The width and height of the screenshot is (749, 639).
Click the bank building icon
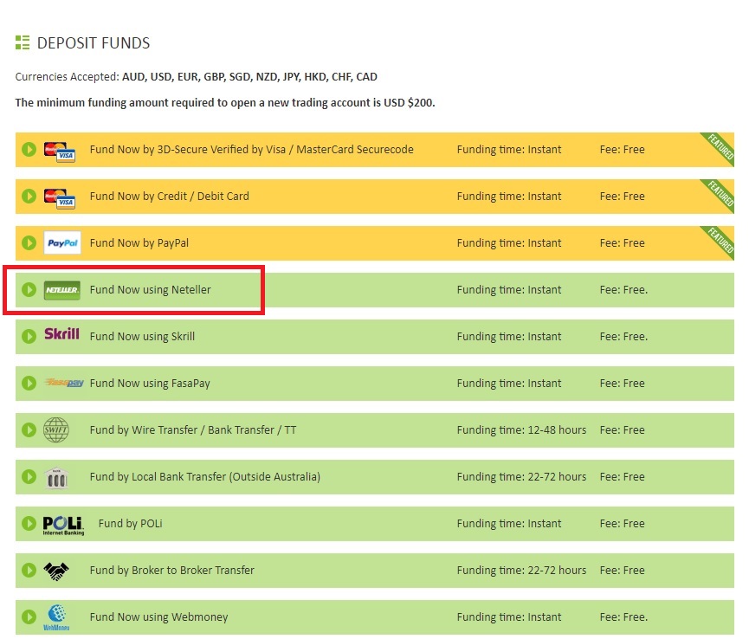tap(56, 479)
